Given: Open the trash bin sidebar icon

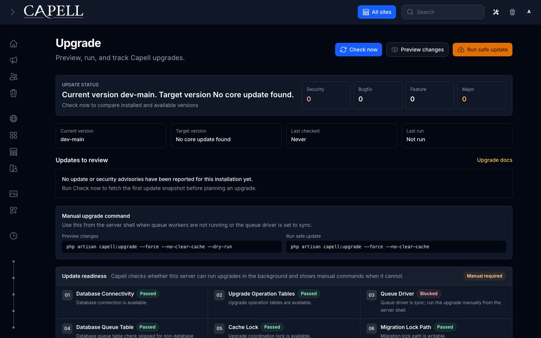Looking at the screenshot, I should tap(14, 93).
